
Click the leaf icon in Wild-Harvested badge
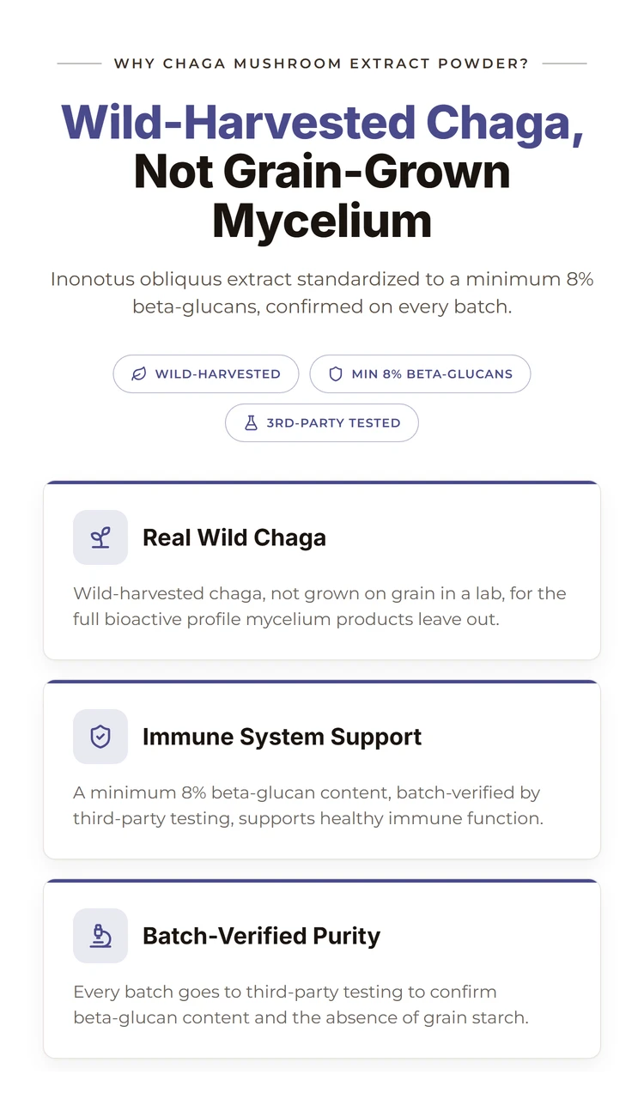coord(139,374)
